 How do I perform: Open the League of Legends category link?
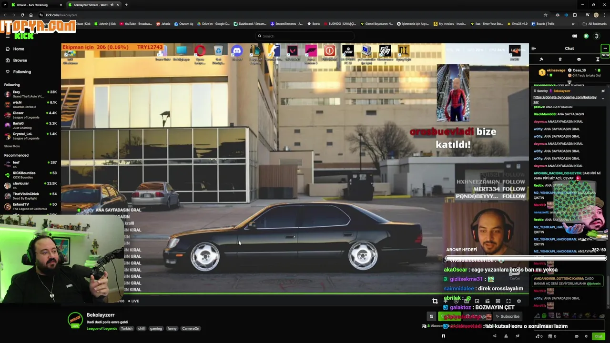(x=102, y=328)
